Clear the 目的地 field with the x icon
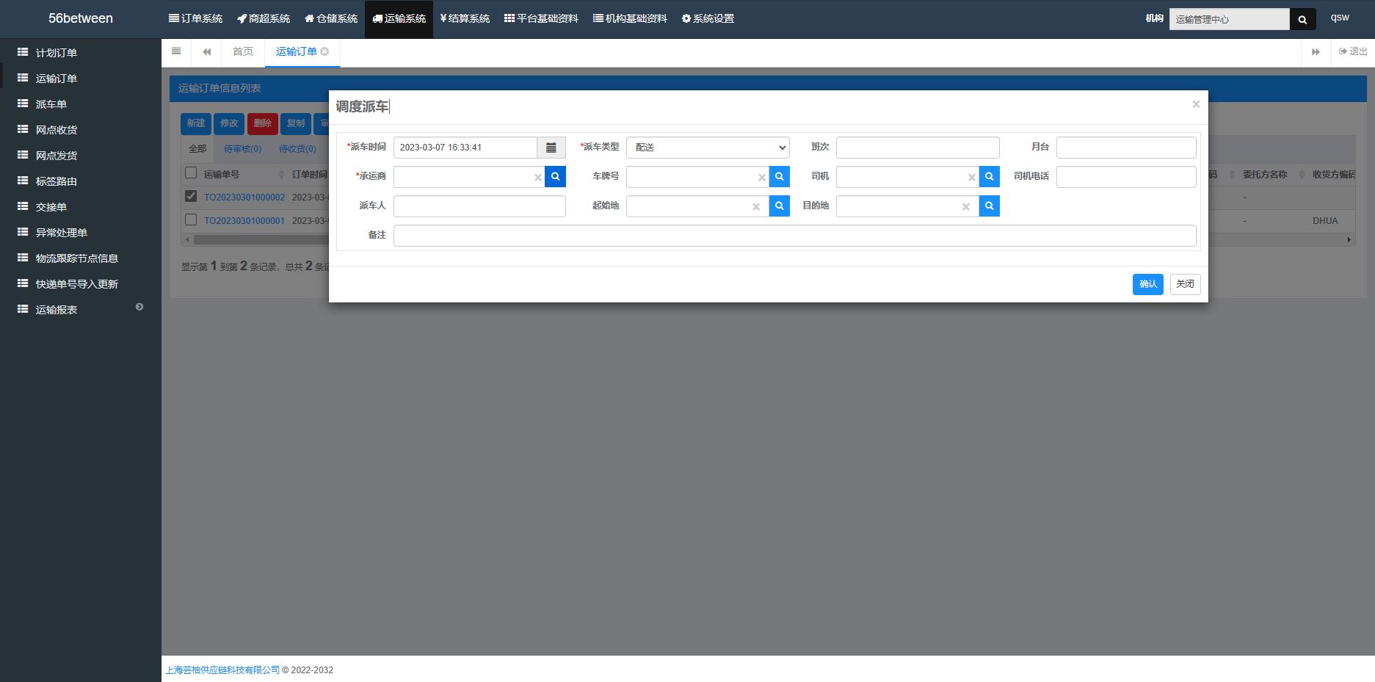This screenshot has height=682, width=1375. click(x=965, y=207)
